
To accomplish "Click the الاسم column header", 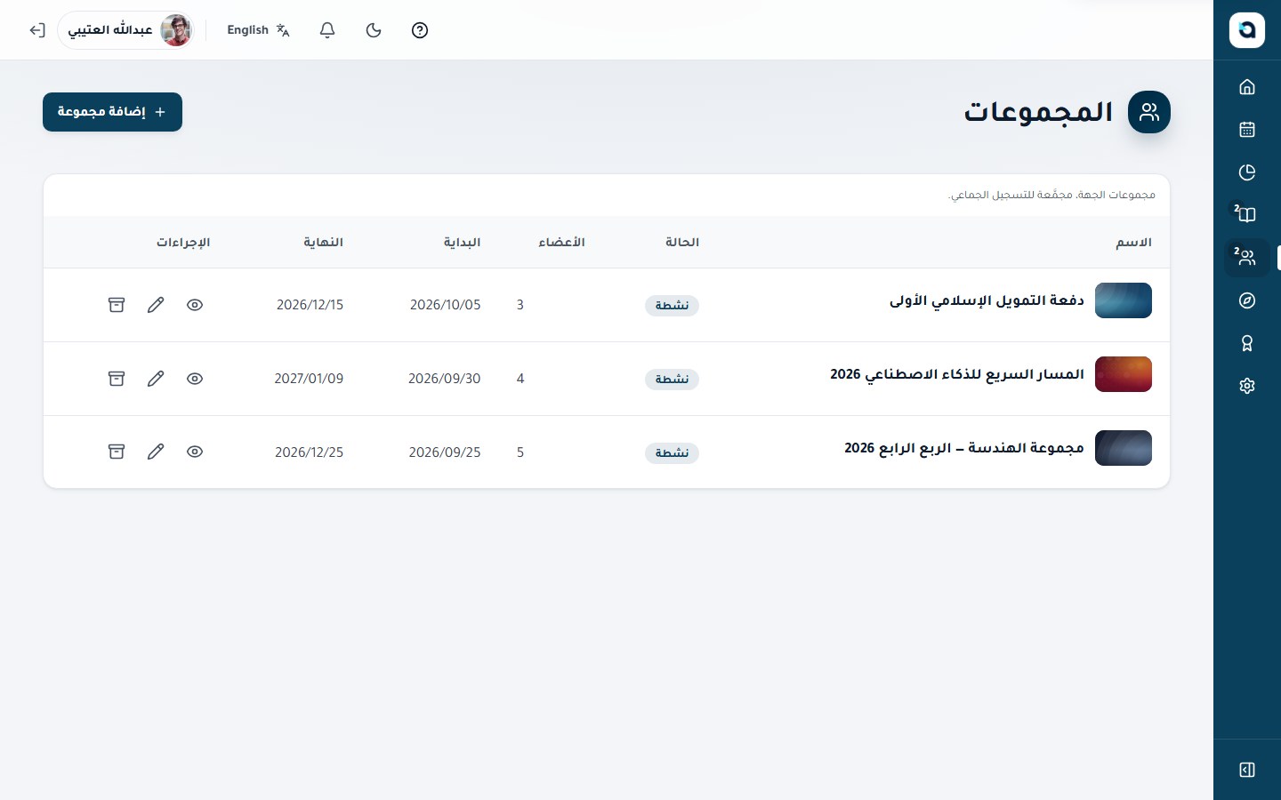I will (1134, 243).
